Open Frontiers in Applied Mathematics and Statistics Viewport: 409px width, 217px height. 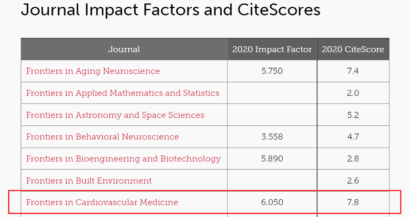(122, 93)
